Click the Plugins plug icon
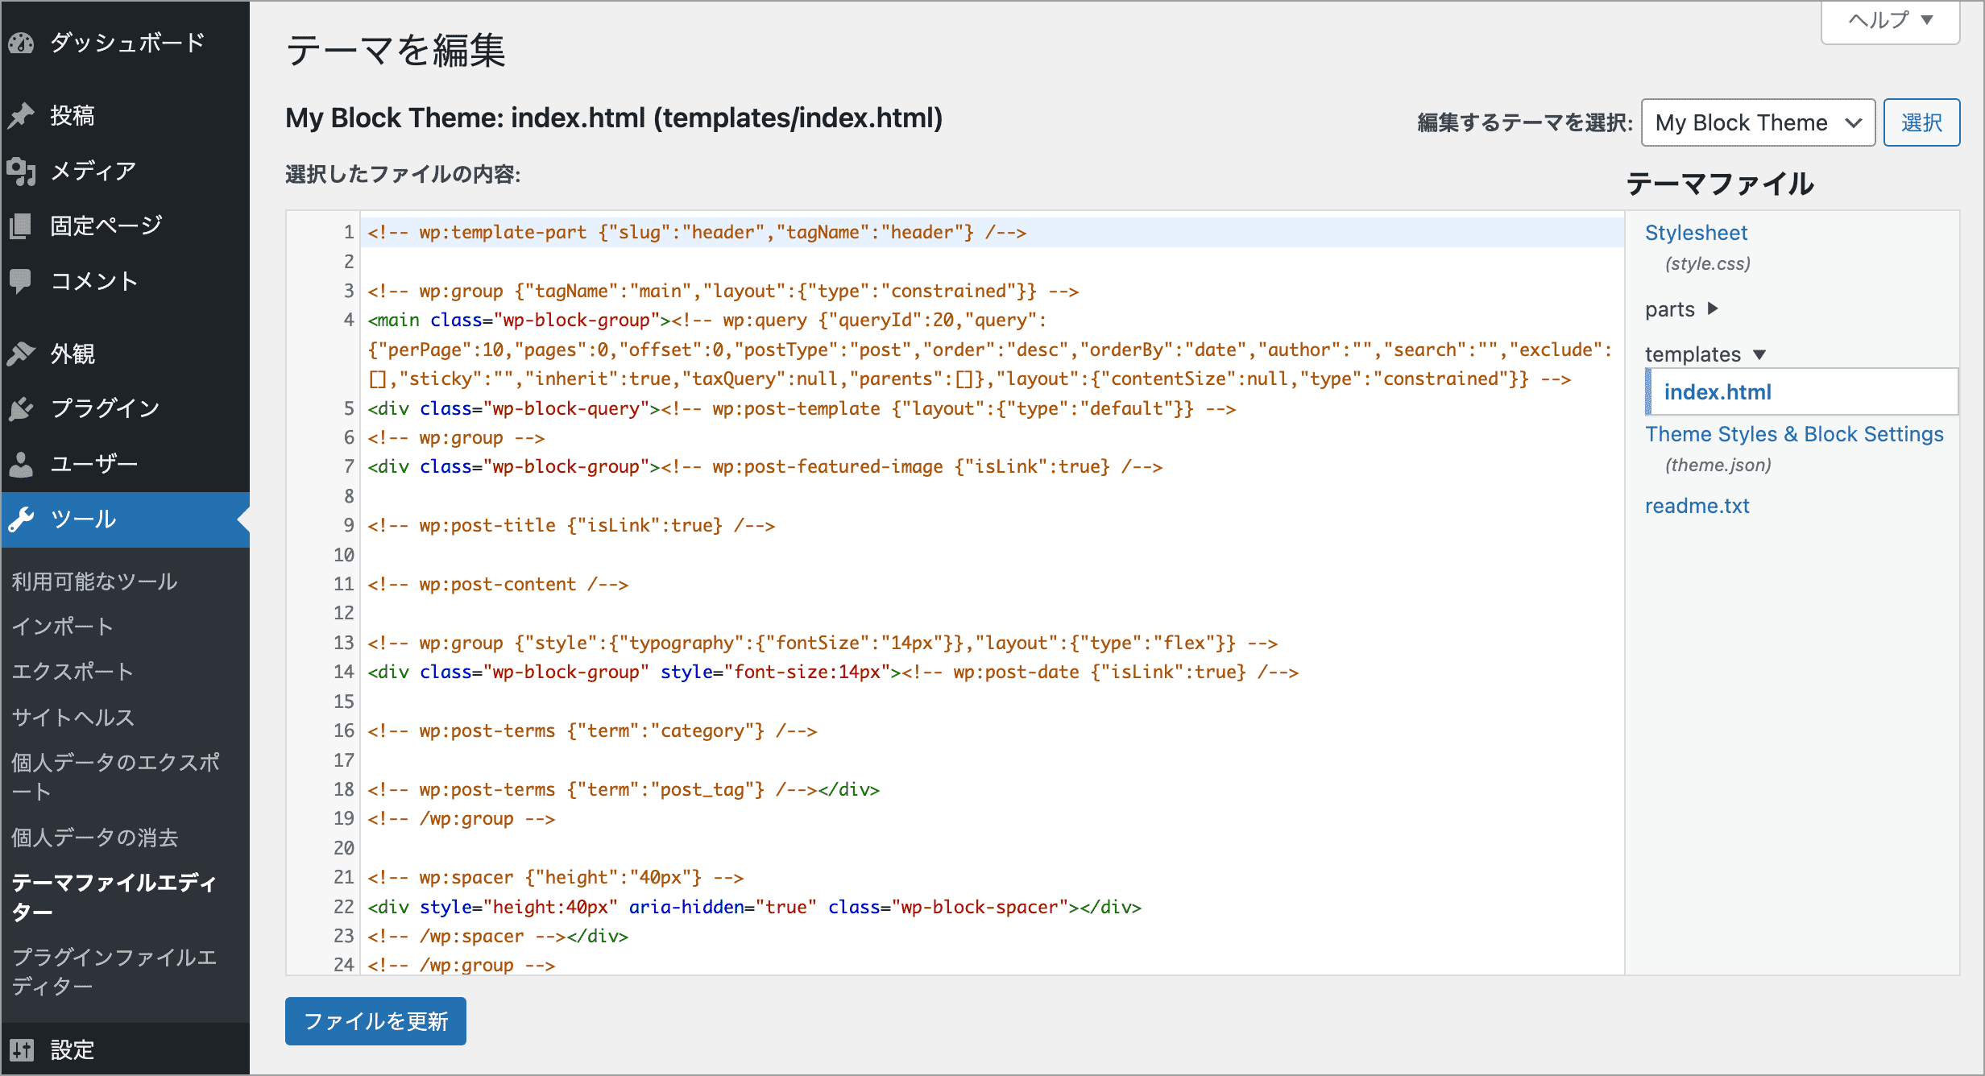This screenshot has width=1985, height=1076. pos(22,408)
